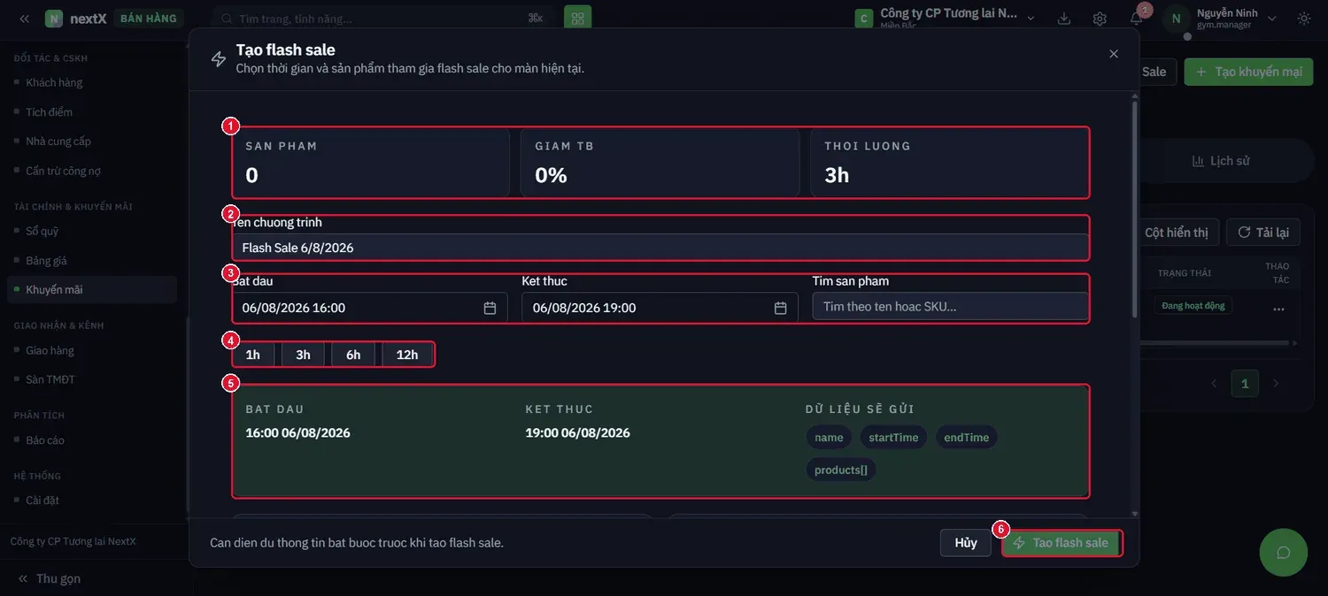Click the Tải lại reload button
The image size is (1328, 596).
[x=1263, y=233]
